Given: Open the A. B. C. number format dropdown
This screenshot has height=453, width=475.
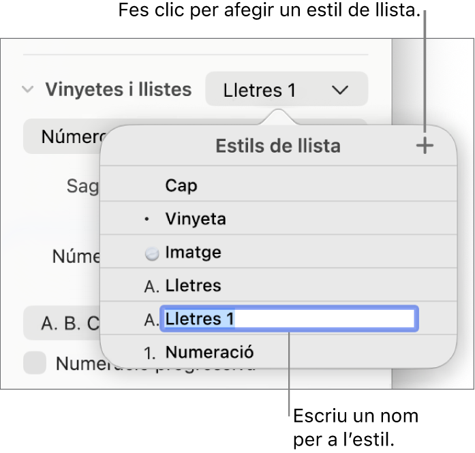Looking at the screenshot, I should point(62,323).
